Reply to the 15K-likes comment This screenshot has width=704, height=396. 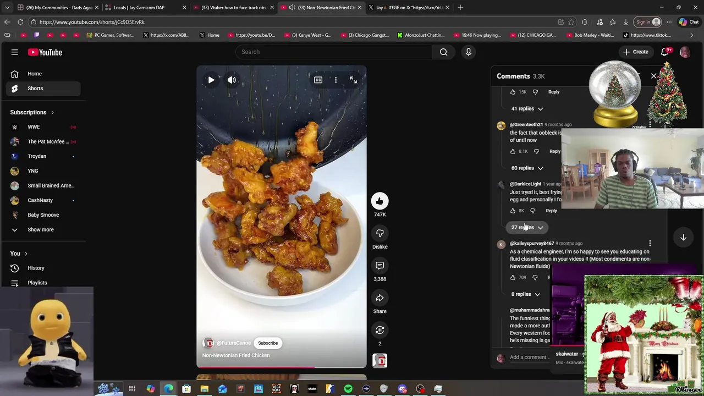click(554, 92)
